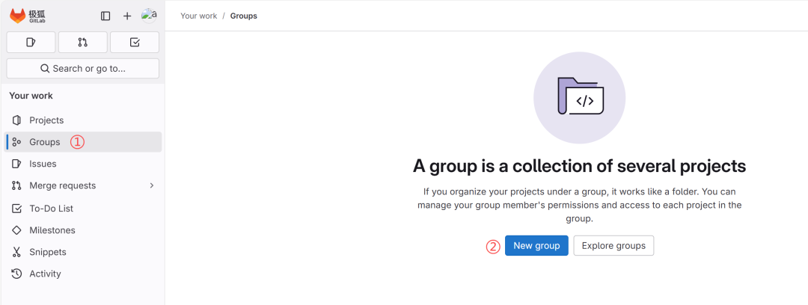Open the to-do list shortcut icon
The height and width of the screenshot is (305, 808).
point(135,43)
